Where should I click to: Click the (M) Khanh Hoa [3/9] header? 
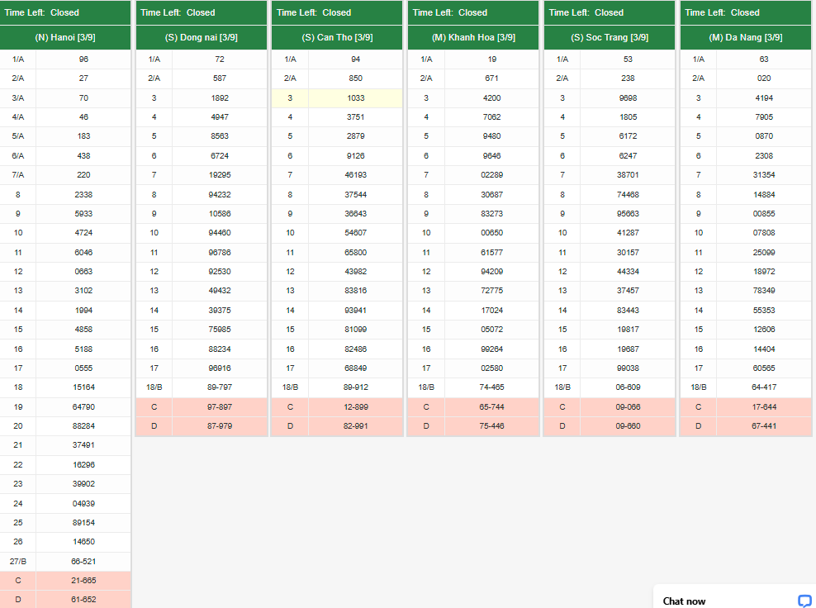(473, 38)
